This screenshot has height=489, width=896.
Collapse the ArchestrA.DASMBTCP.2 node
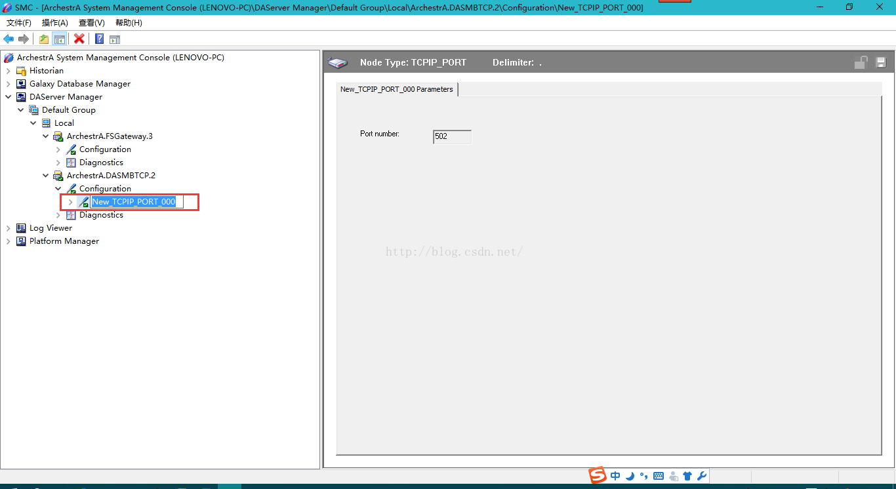tap(46, 176)
